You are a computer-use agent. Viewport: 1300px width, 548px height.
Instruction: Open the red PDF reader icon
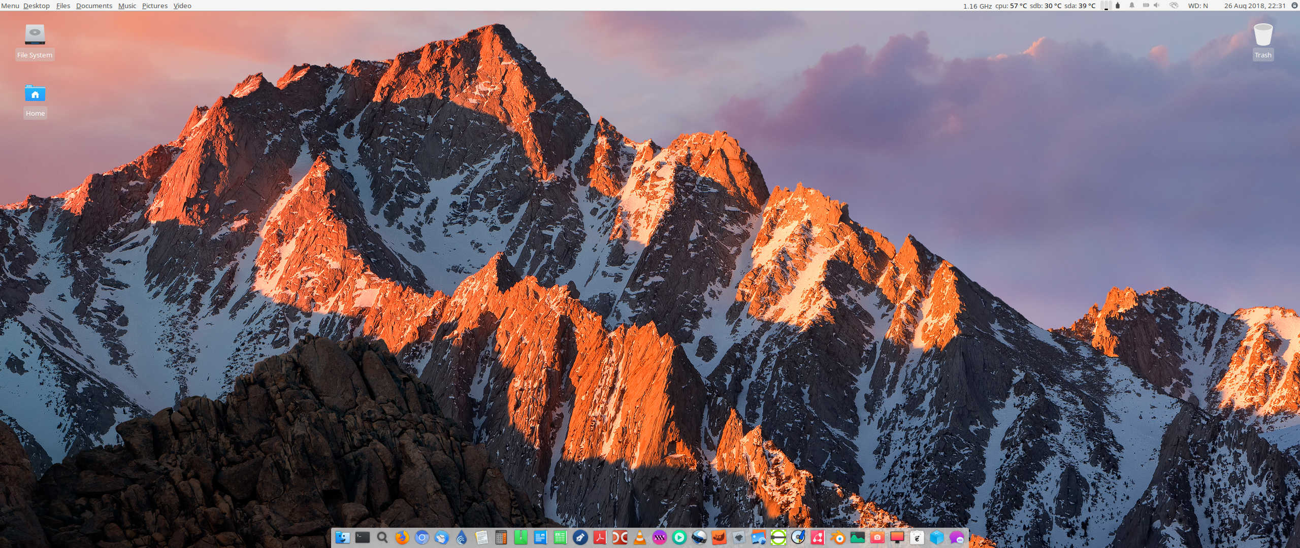(x=600, y=537)
